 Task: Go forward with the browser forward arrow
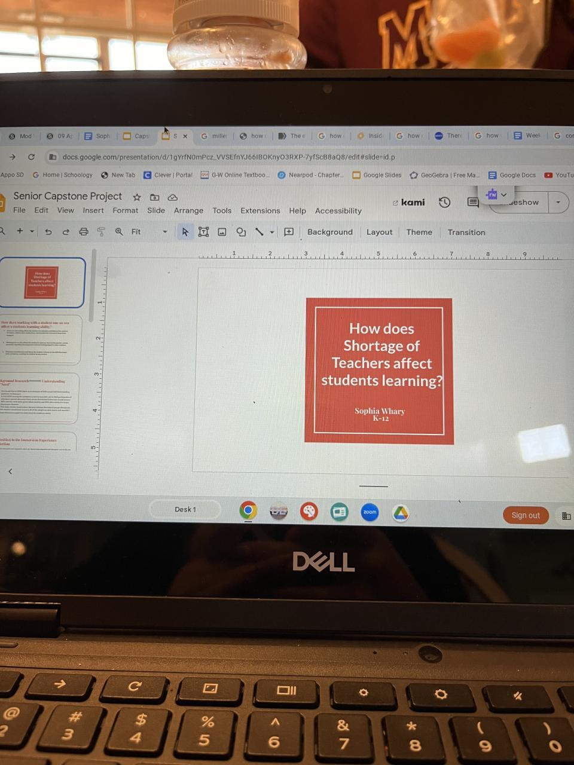click(13, 157)
